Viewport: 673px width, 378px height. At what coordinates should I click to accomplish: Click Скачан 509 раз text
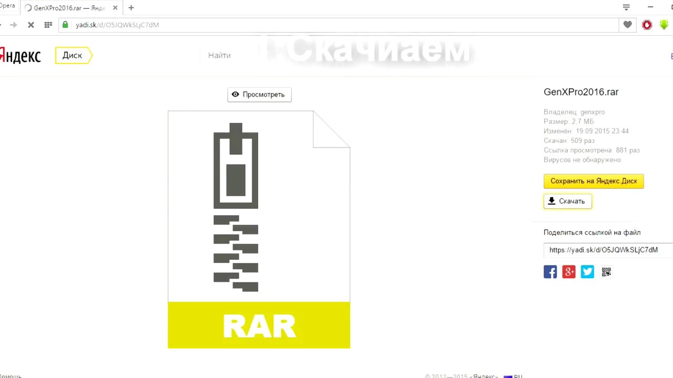point(569,141)
